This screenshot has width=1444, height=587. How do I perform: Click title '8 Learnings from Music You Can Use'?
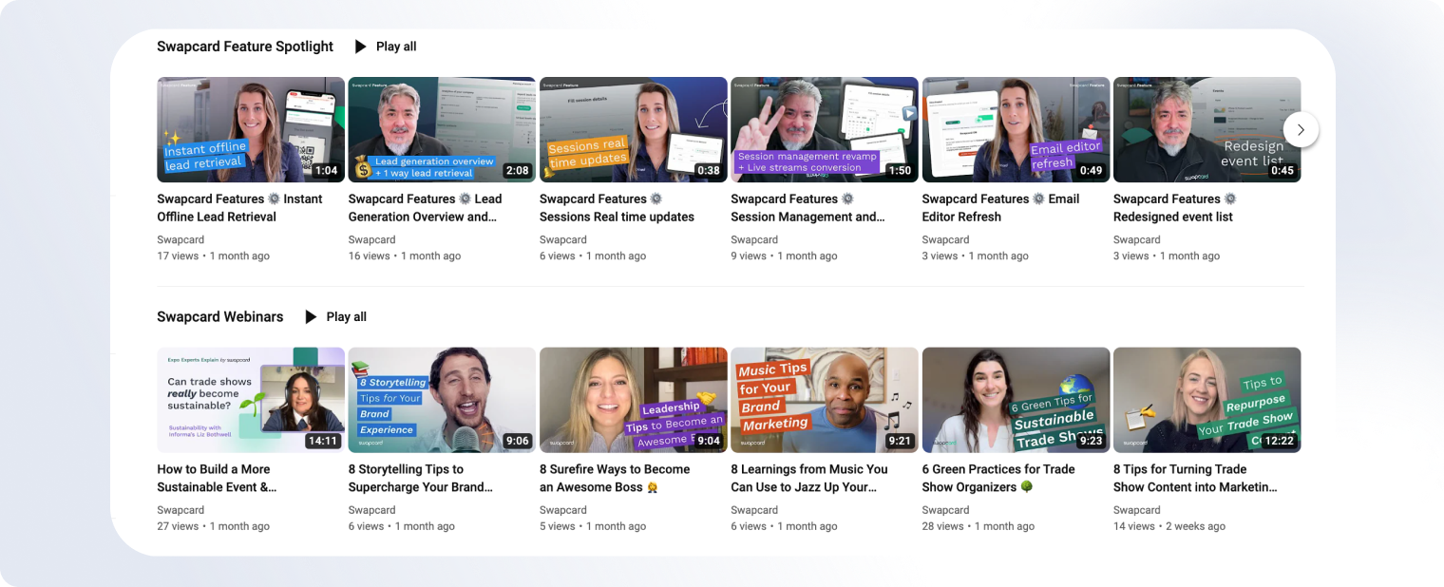pos(809,478)
